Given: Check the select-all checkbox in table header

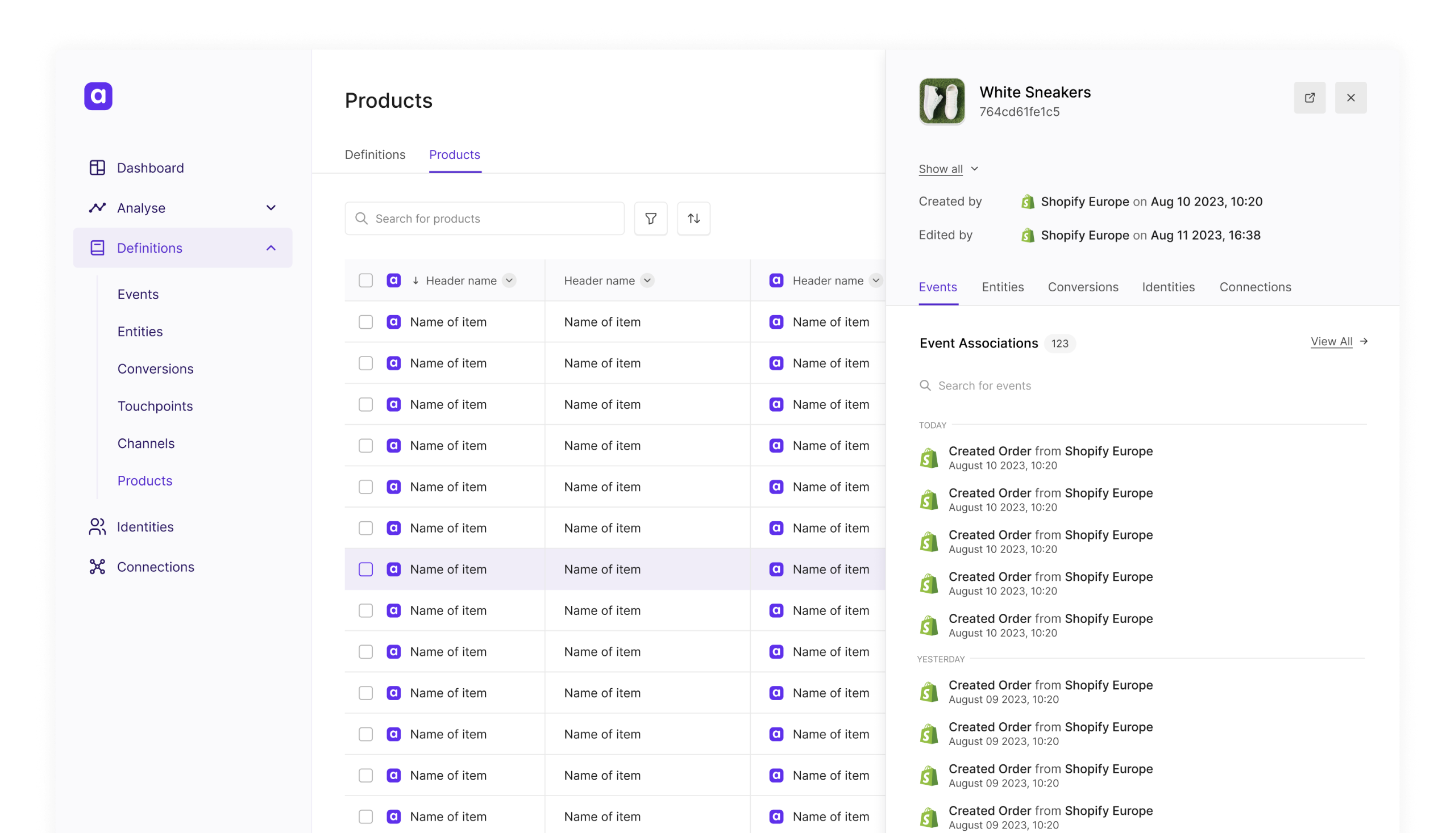Looking at the screenshot, I should 366,281.
